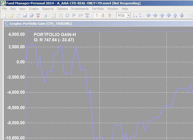193x140 pixels.
Task: Click the -8,000.00 axis label
Action: click(x=16, y=123)
